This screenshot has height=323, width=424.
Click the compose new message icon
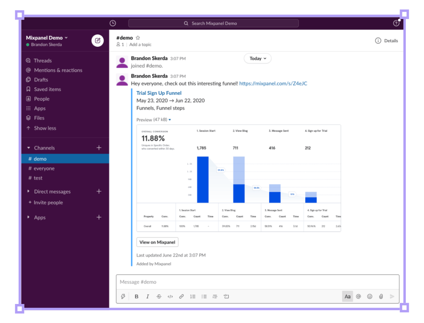(x=98, y=41)
